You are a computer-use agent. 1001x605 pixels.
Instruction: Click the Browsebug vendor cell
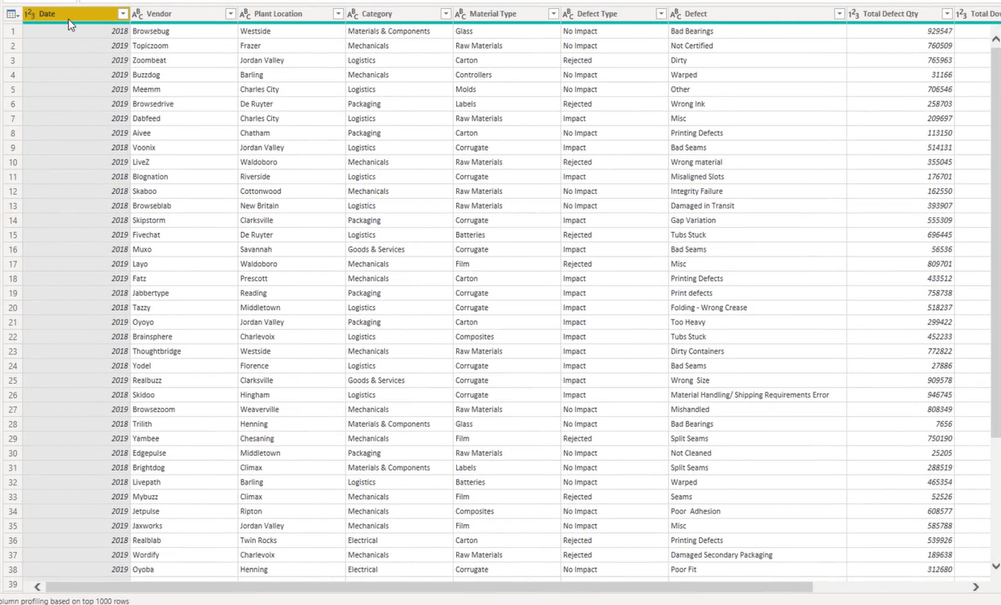(151, 31)
